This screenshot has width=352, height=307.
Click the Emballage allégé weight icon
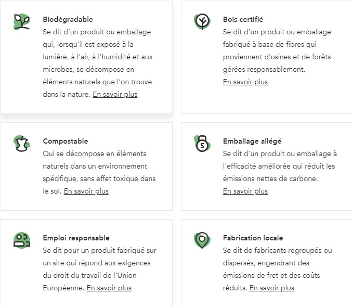click(202, 144)
